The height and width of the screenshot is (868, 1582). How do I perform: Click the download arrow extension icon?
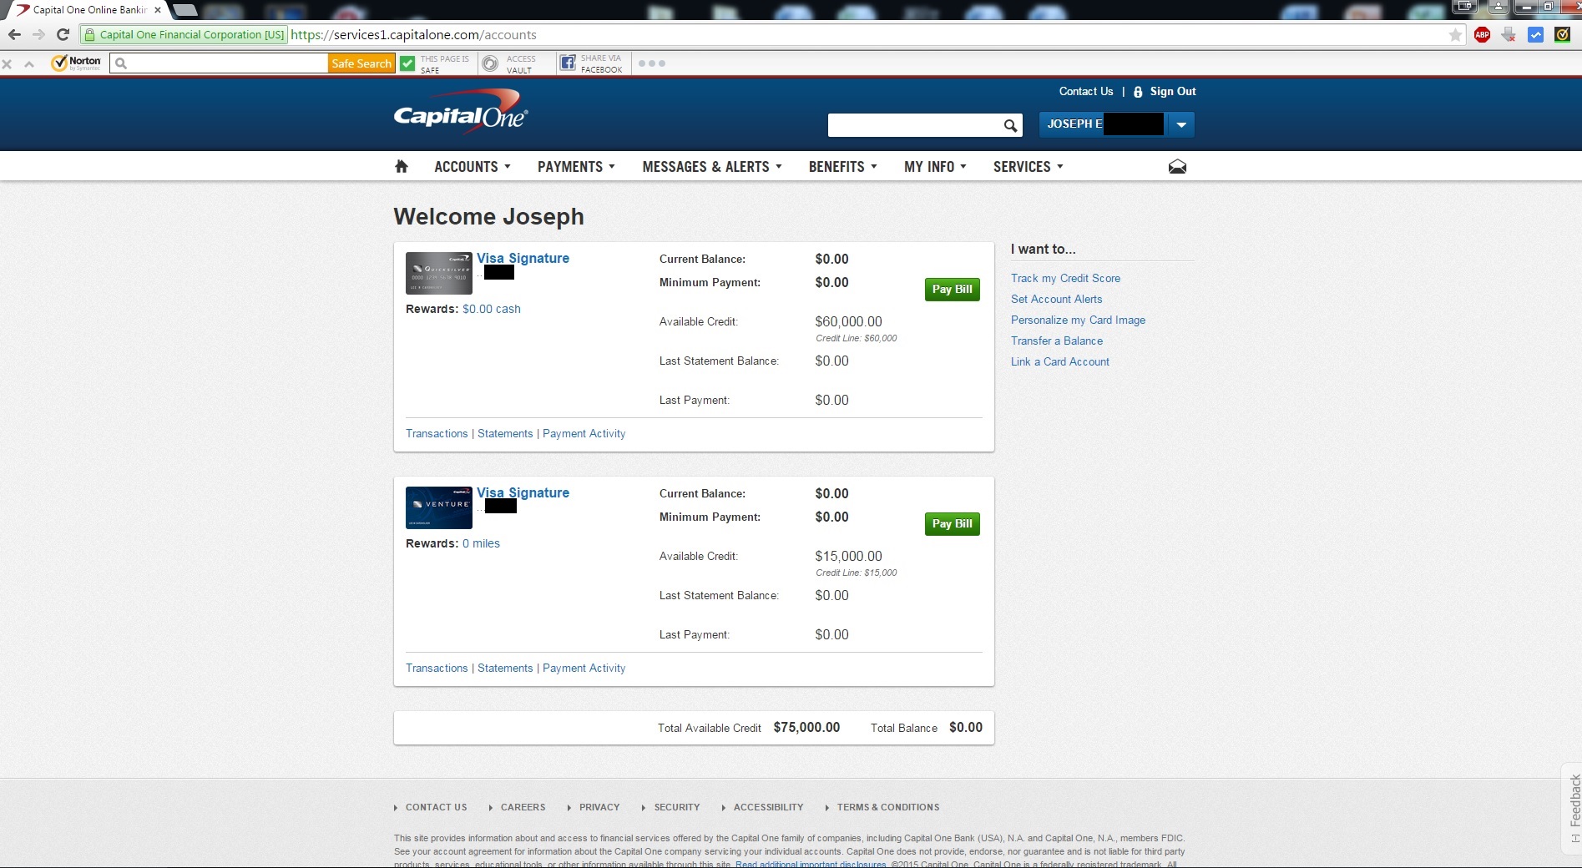(1509, 35)
